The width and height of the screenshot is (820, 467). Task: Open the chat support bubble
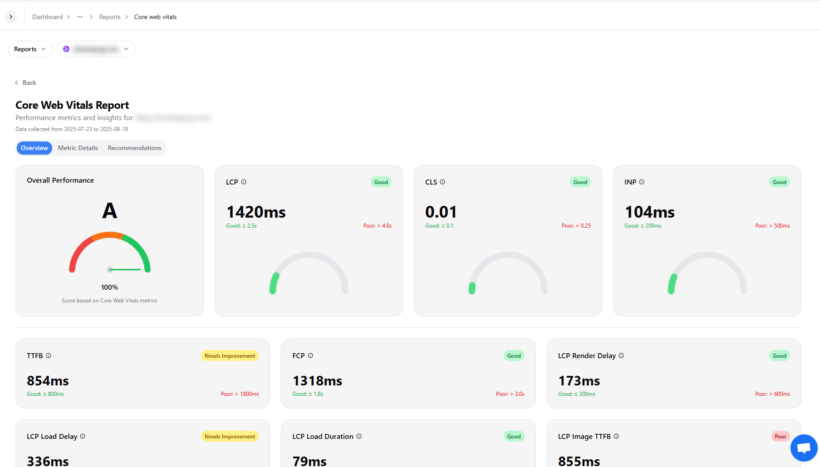point(804,448)
